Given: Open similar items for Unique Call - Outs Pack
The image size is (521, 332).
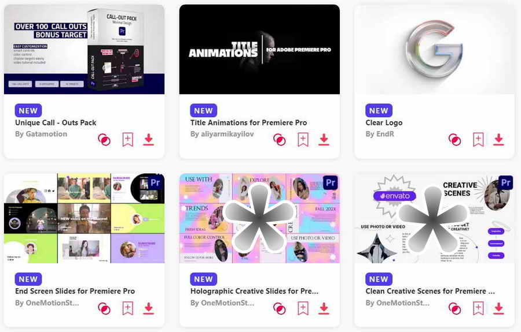Looking at the screenshot, I should [104, 140].
